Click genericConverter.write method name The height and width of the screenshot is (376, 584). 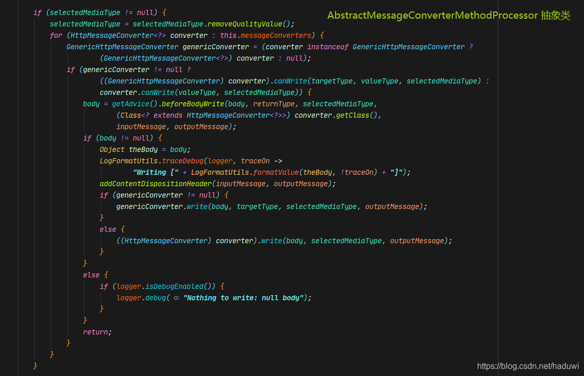(x=197, y=206)
